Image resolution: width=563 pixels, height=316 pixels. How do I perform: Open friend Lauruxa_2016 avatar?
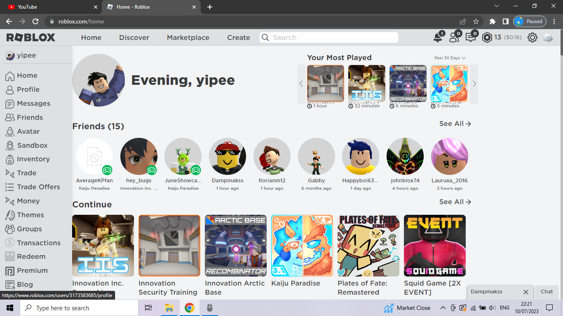click(450, 156)
